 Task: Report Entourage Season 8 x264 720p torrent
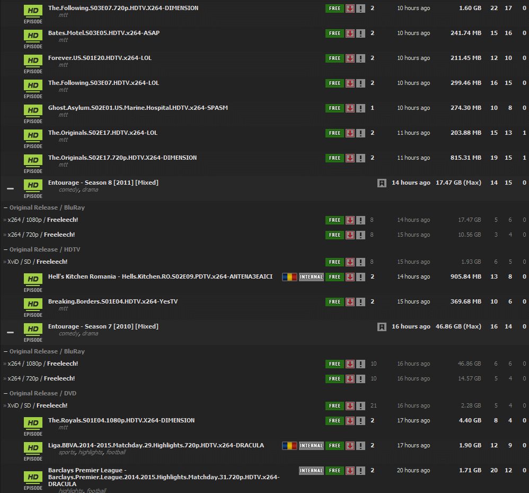[360, 236]
